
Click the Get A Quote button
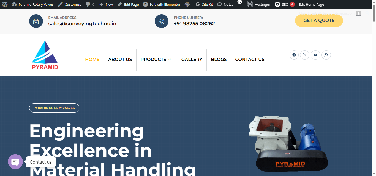(319, 21)
